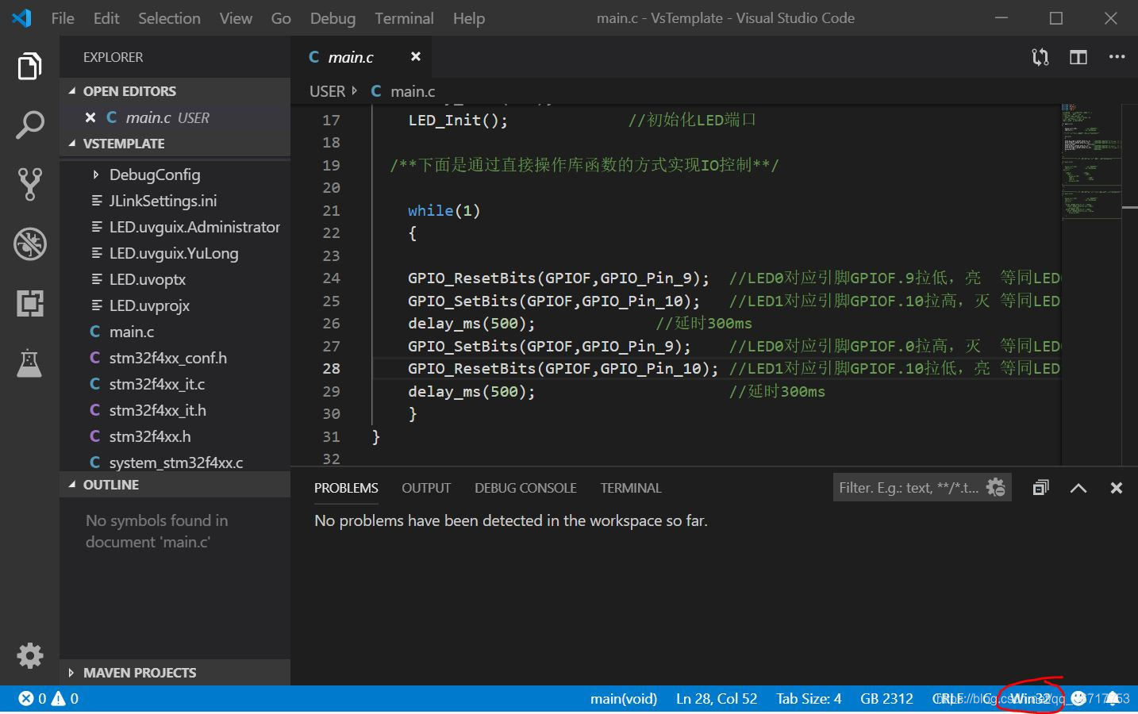Screen dimensions: 1138x714
Task: Click the problems filter settings gear icon
Action: (995, 487)
